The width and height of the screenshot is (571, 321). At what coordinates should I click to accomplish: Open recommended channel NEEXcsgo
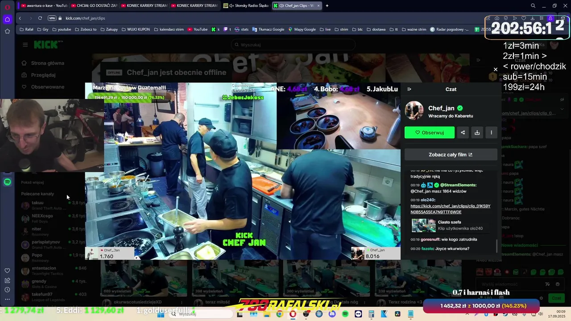(x=54, y=218)
